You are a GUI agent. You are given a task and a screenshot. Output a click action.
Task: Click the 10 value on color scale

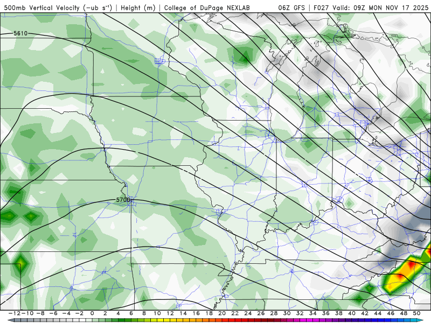(x=157, y=313)
